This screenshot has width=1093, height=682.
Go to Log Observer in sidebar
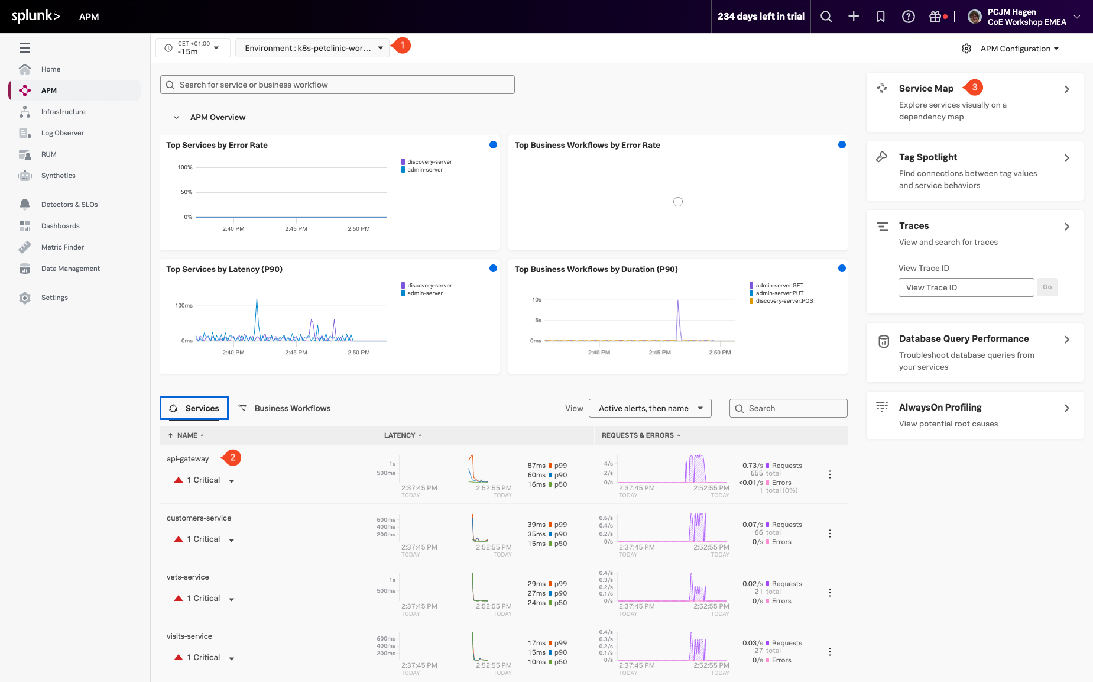click(x=62, y=133)
